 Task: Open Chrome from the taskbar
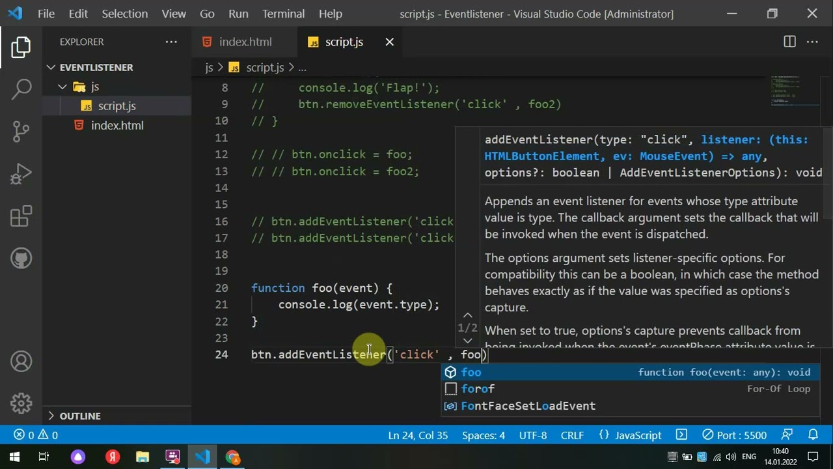click(232, 457)
